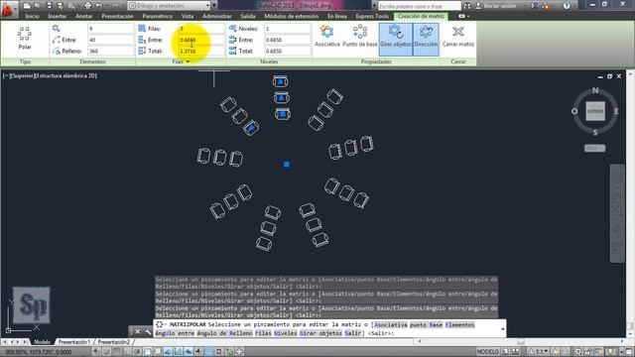Click the Save quick-access icon
635x357 pixels.
point(49,6)
